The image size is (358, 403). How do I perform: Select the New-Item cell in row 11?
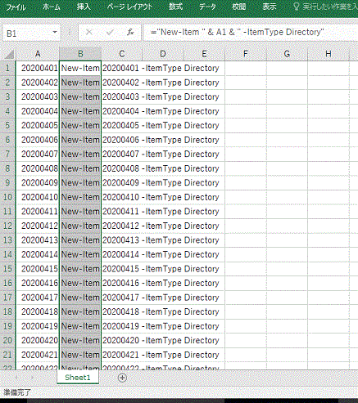[x=80, y=212]
